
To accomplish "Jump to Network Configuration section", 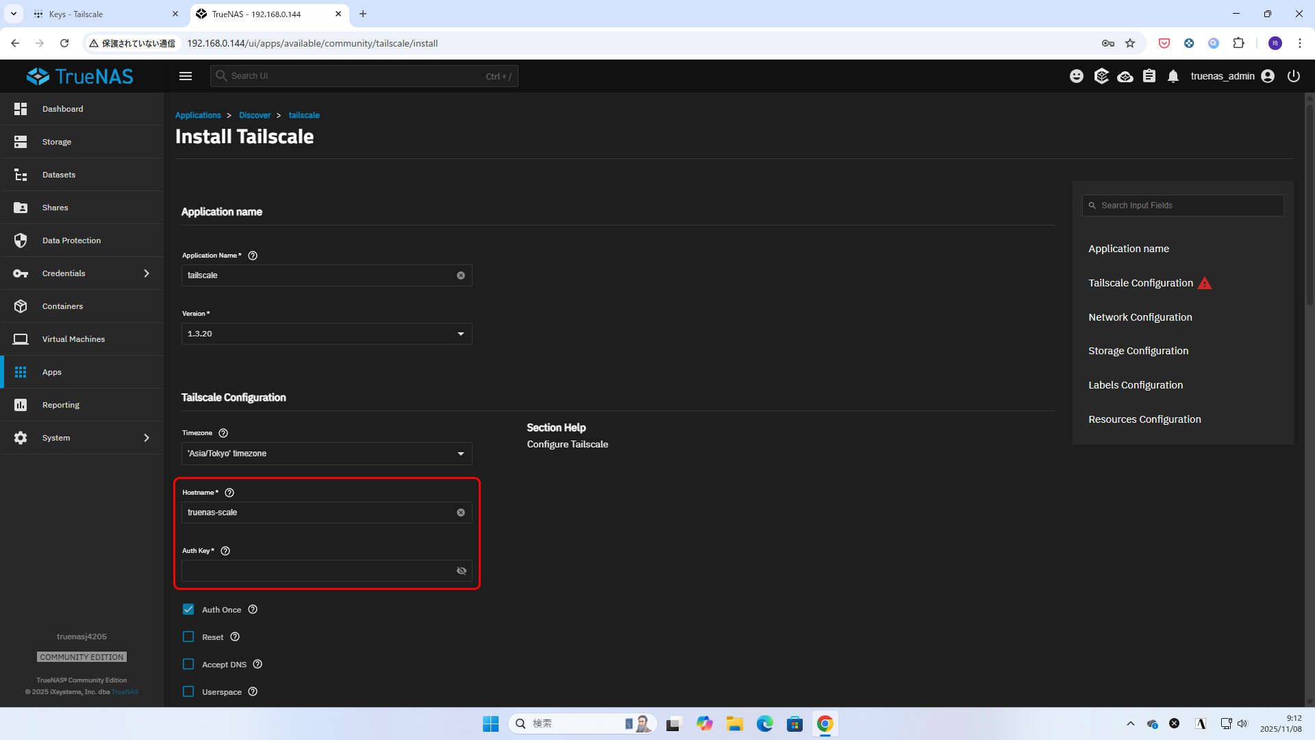I will [1140, 317].
